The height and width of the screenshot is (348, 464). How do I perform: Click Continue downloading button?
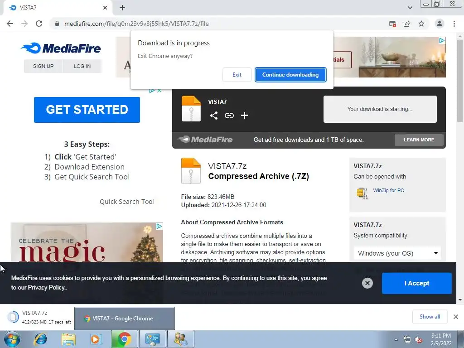click(x=290, y=75)
